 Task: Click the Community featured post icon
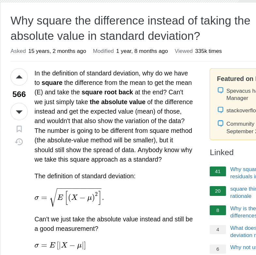coord(220,124)
